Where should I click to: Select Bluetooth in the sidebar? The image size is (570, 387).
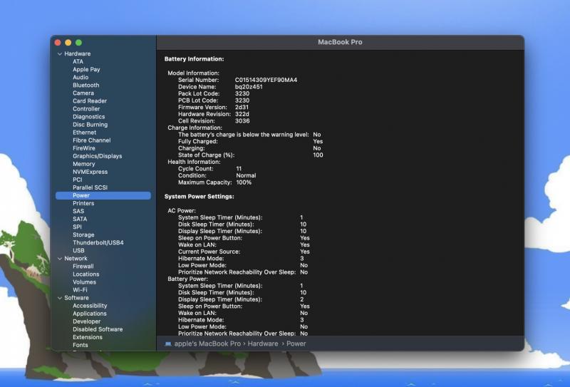[85, 85]
